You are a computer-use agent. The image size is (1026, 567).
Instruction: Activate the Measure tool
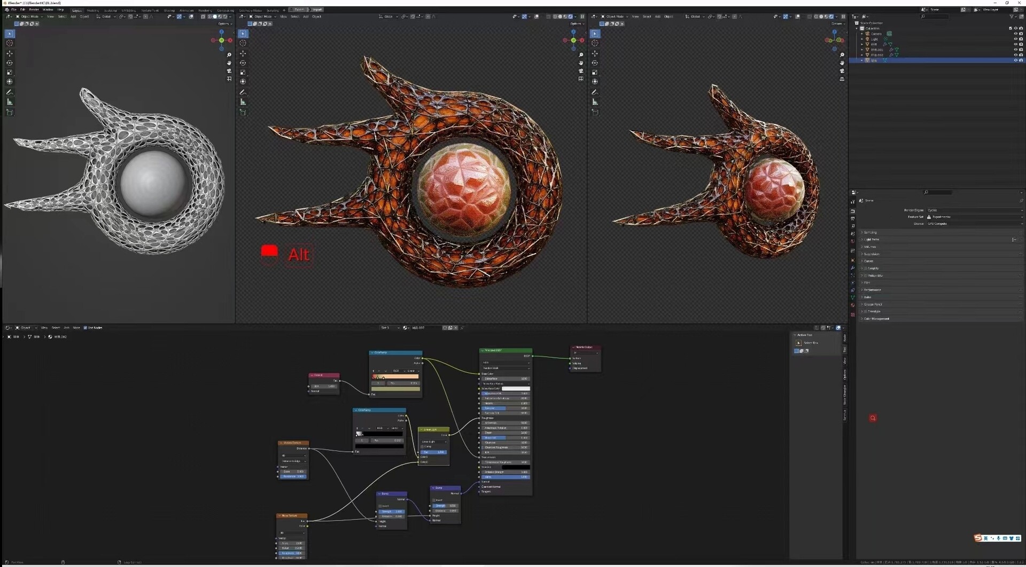pos(10,102)
